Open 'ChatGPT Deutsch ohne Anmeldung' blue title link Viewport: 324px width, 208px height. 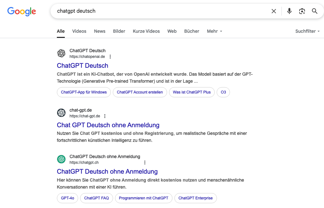click(107, 171)
